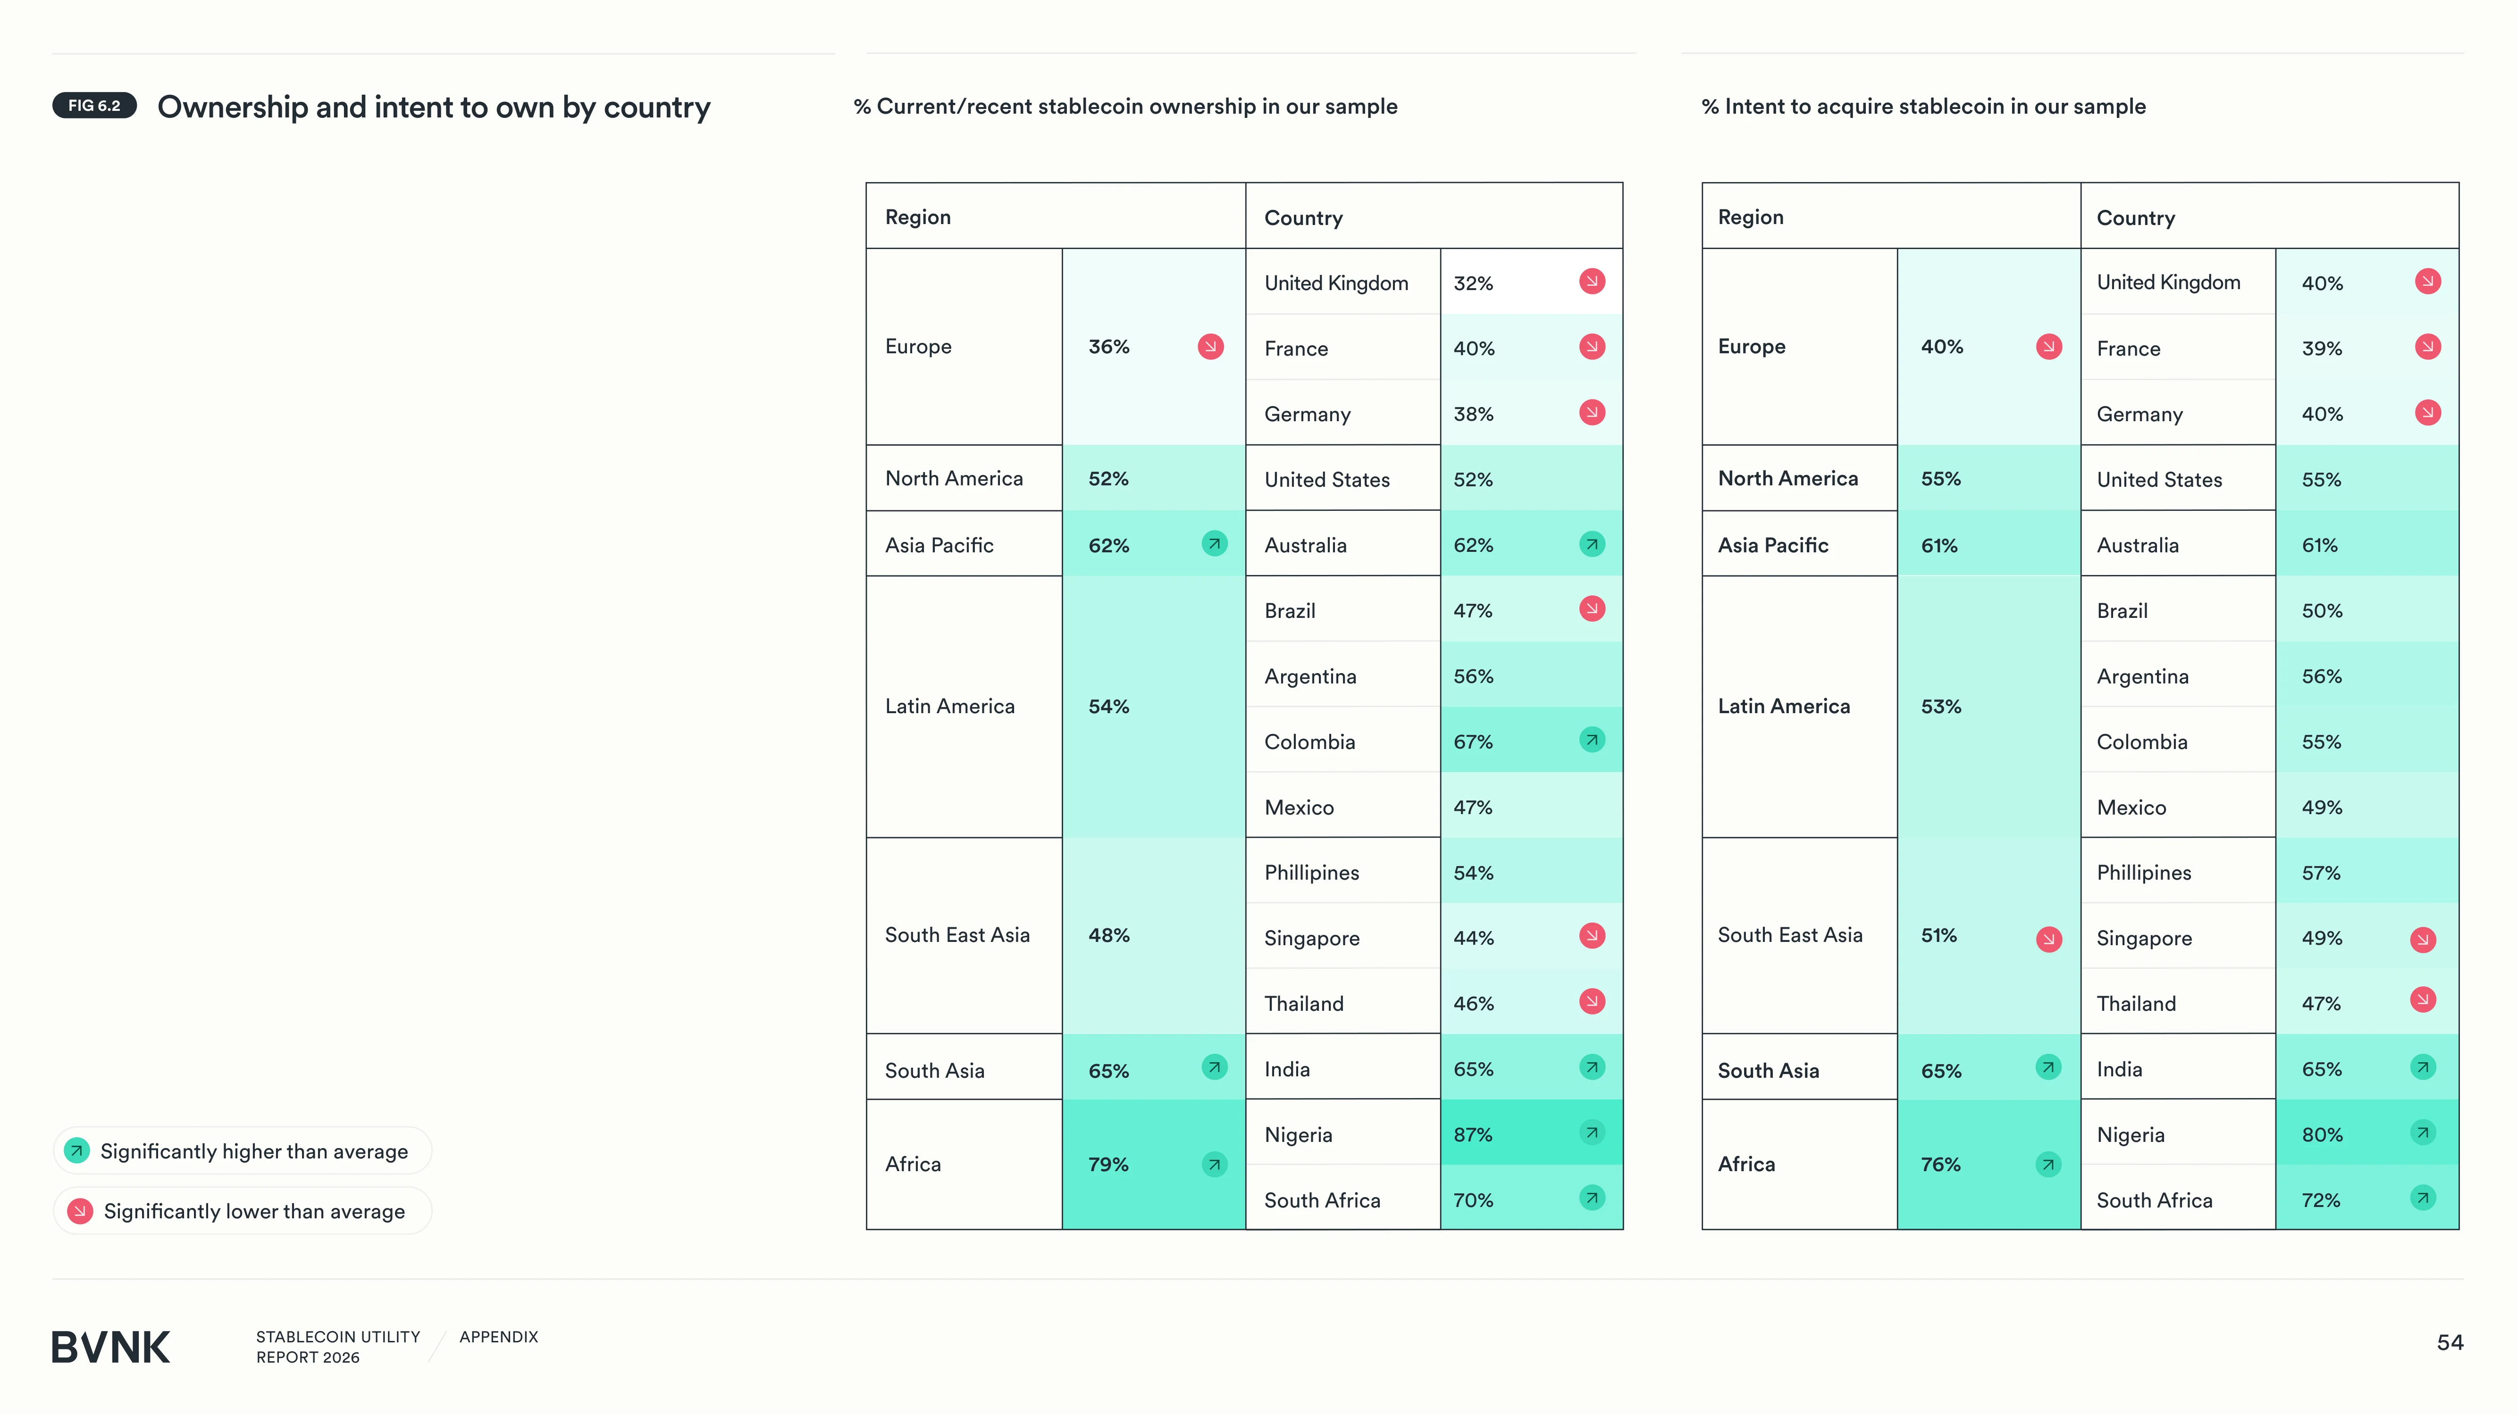Click the red down-arrow beside United Kingdom 32%
This screenshot has width=2517, height=1415.
(1592, 281)
